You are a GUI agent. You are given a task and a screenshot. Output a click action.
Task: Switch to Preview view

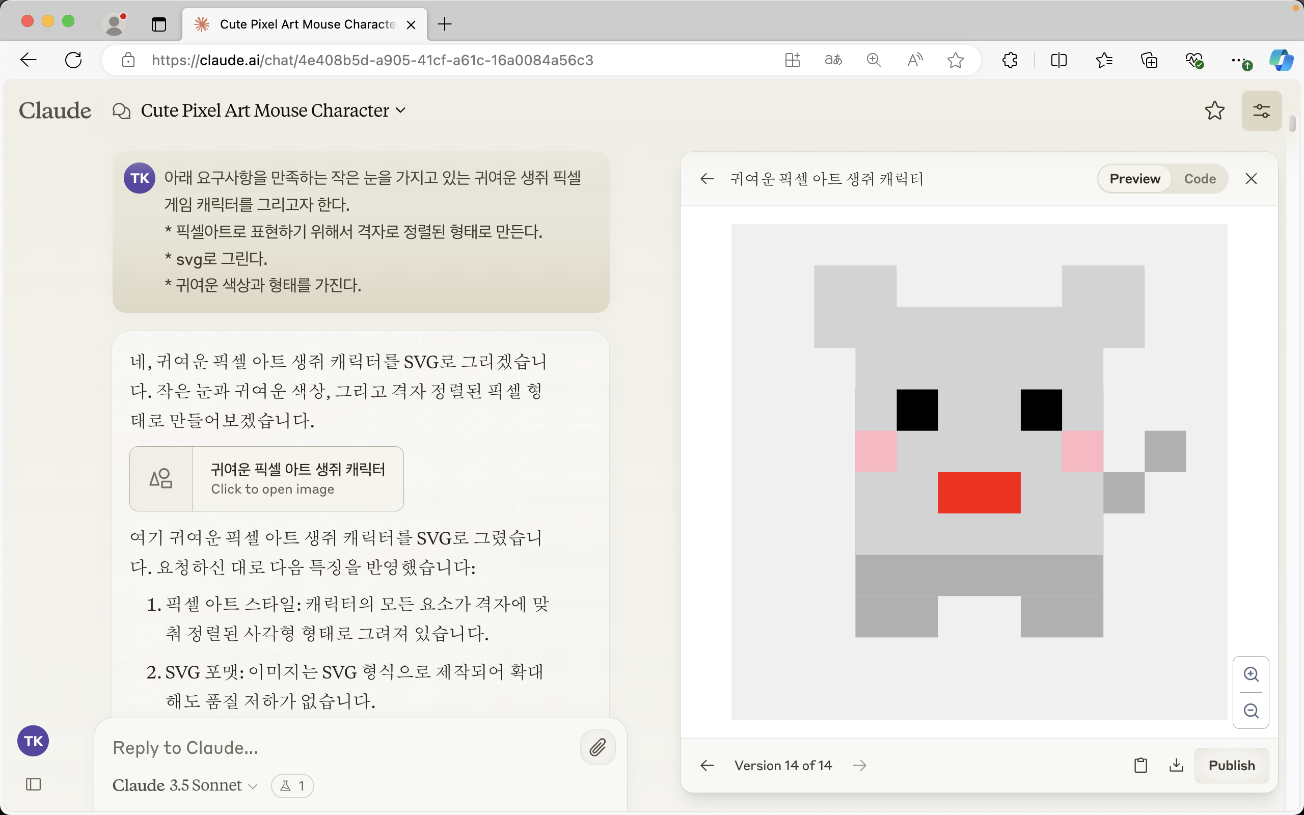pyautogui.click(x=1135, y=178)
